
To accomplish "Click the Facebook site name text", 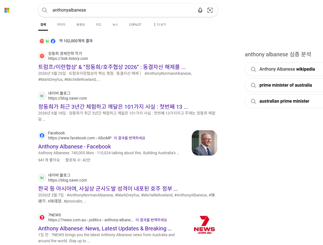I will click(56, 133).
